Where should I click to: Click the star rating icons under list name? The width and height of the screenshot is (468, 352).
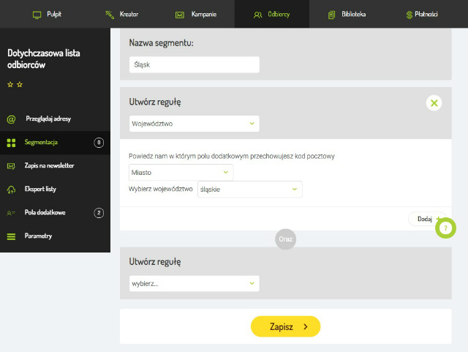[x=15, y=85]
